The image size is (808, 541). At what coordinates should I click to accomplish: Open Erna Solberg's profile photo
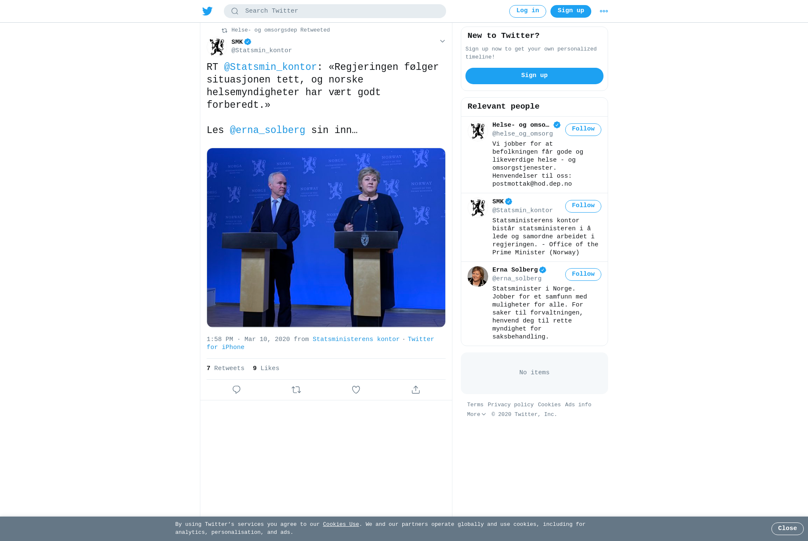(x=478, y=276)
